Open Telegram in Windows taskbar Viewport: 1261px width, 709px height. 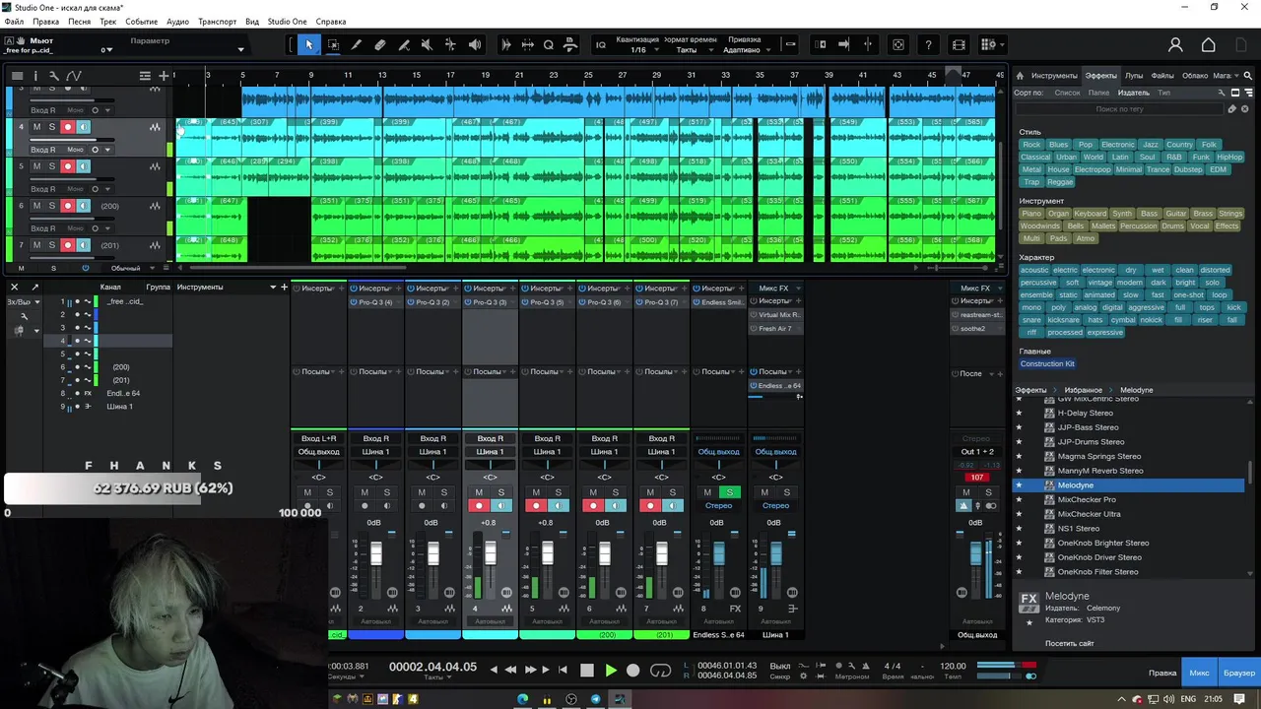(595, 699)
